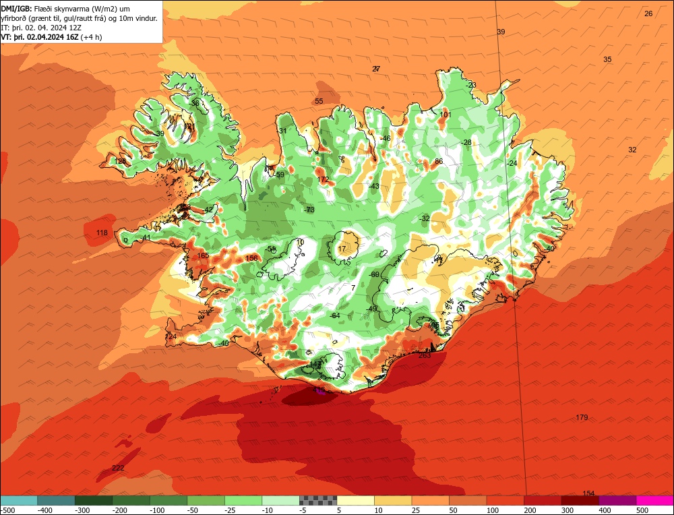Click the map value 101 in northeast Iceland
Image resolution: width=674 pixels, height=515 pixels.
coord(446,115)
